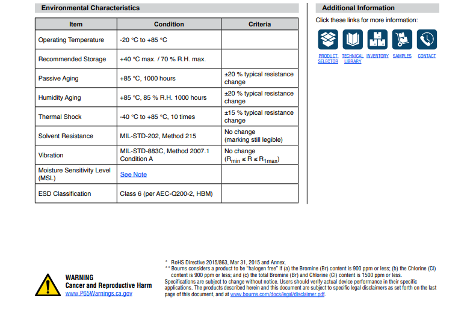
Task: Click the 'Inventory' text link
Action: pyautogui.click(x=377, y=56)
